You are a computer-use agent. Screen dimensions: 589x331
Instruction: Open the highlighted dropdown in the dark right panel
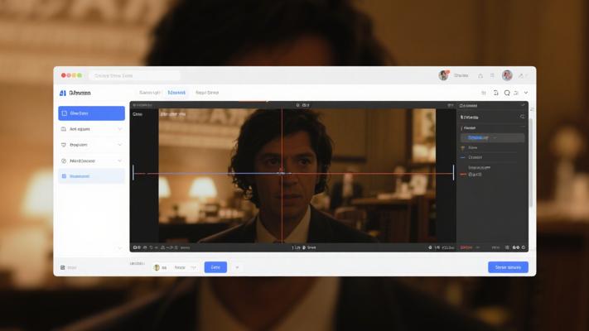492,137
